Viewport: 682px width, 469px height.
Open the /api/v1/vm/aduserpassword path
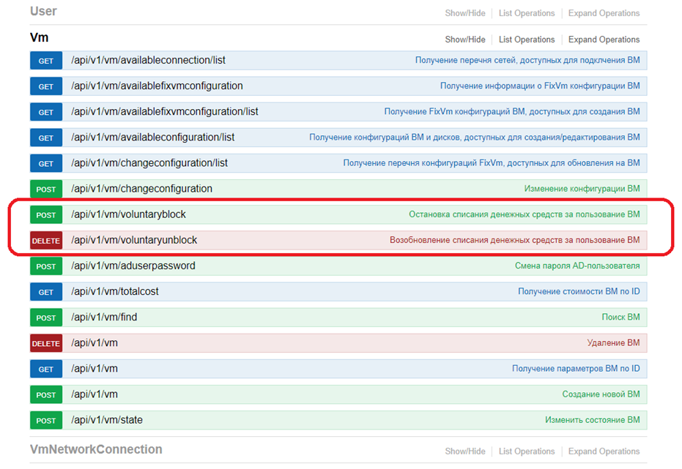[x=133, y=266]
